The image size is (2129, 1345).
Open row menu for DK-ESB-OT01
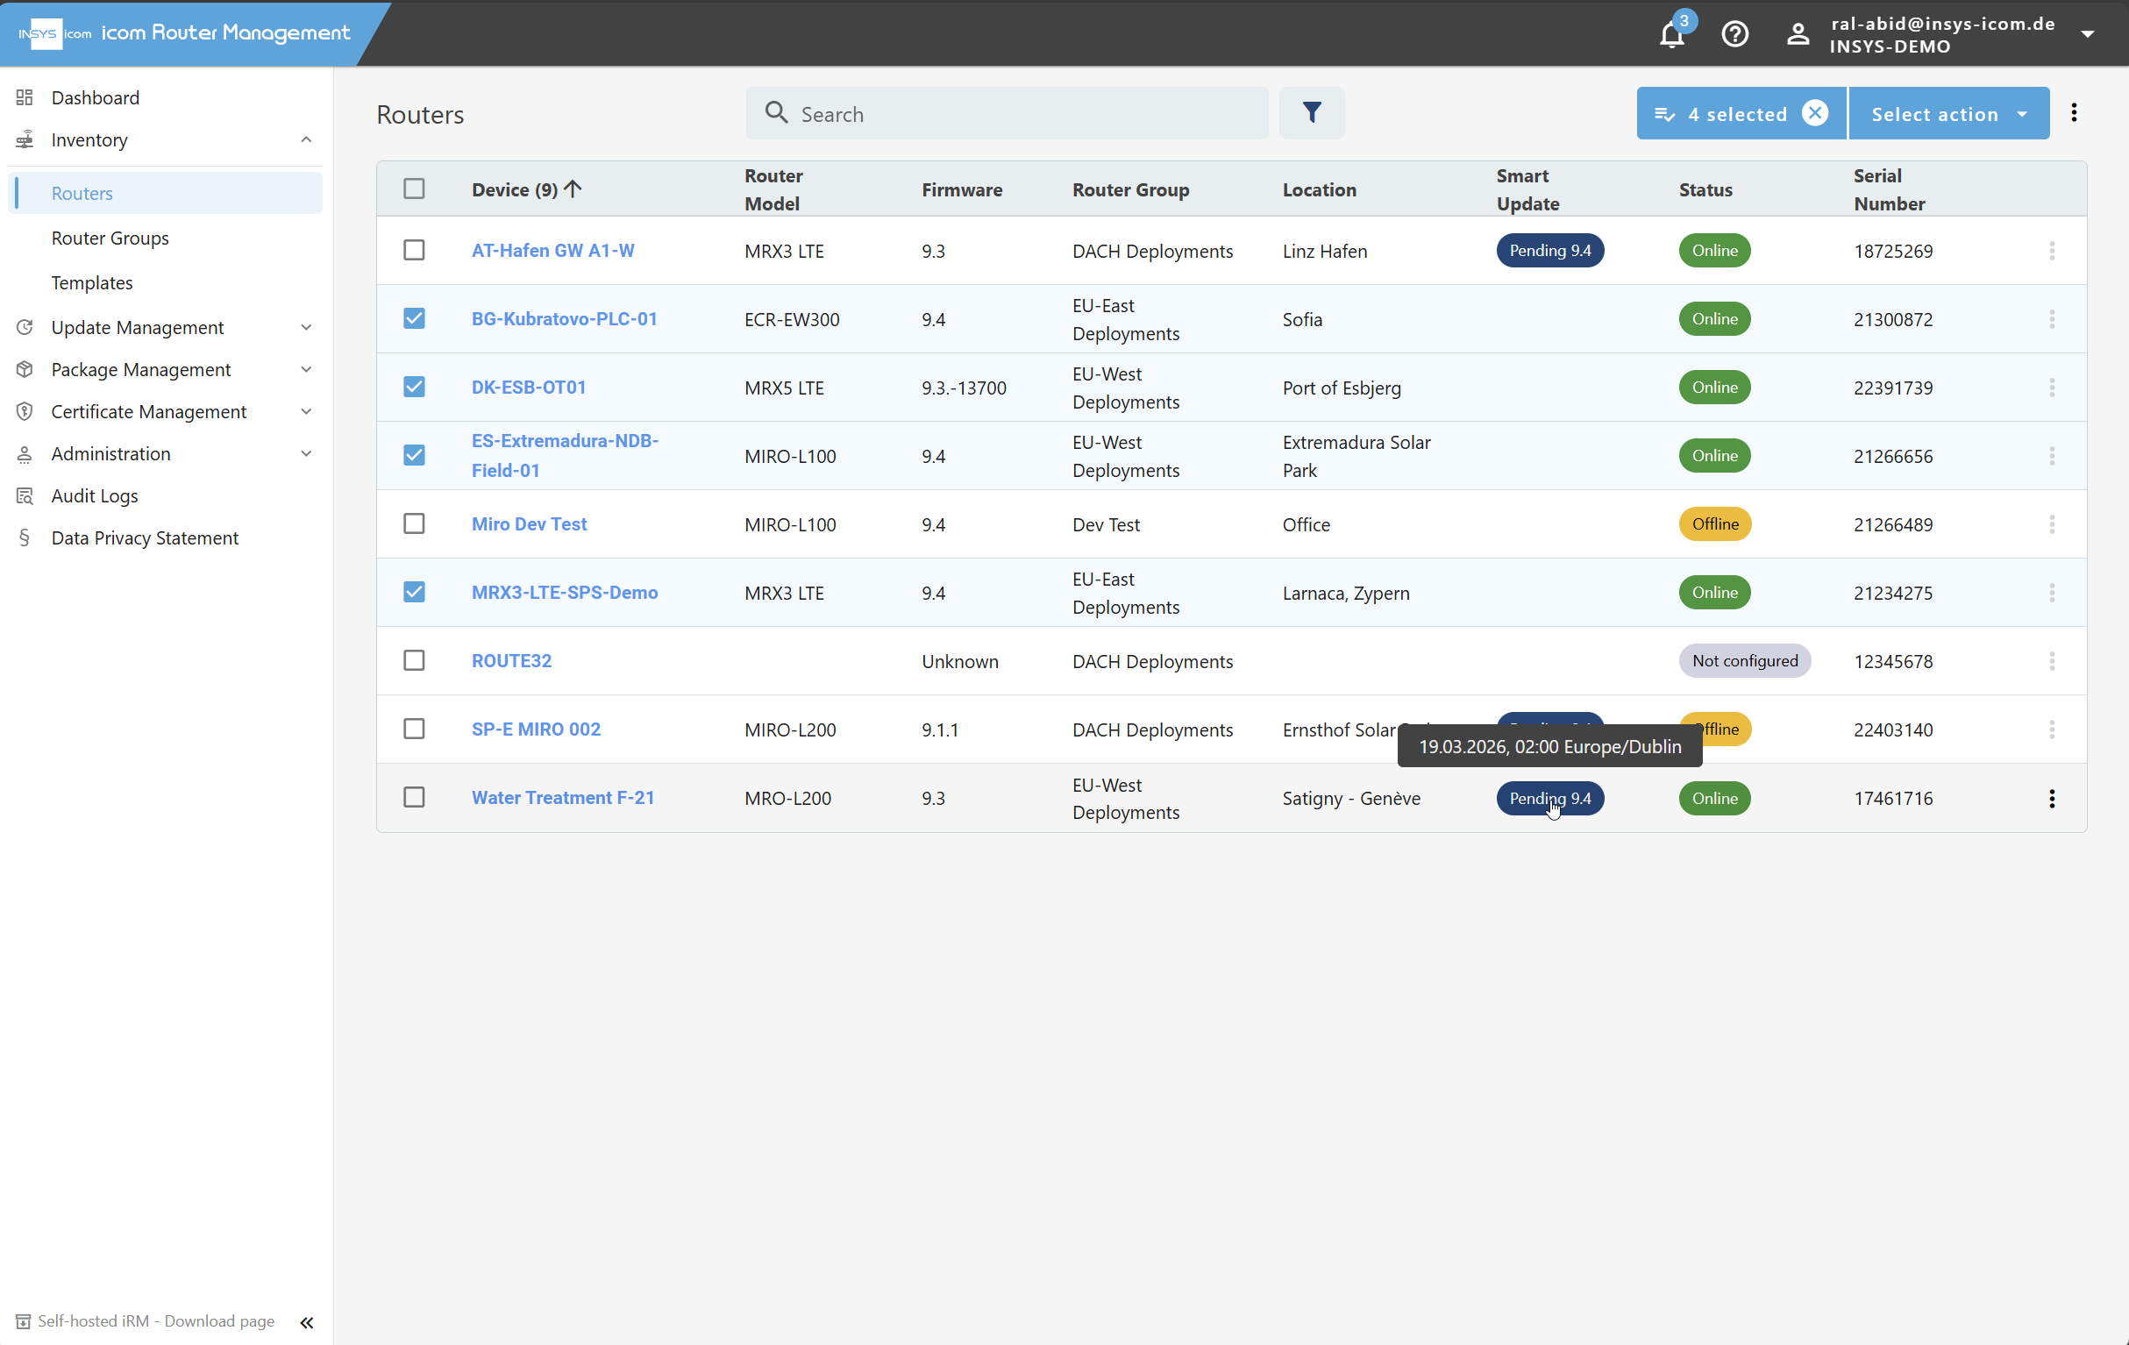pos(2051,388)
